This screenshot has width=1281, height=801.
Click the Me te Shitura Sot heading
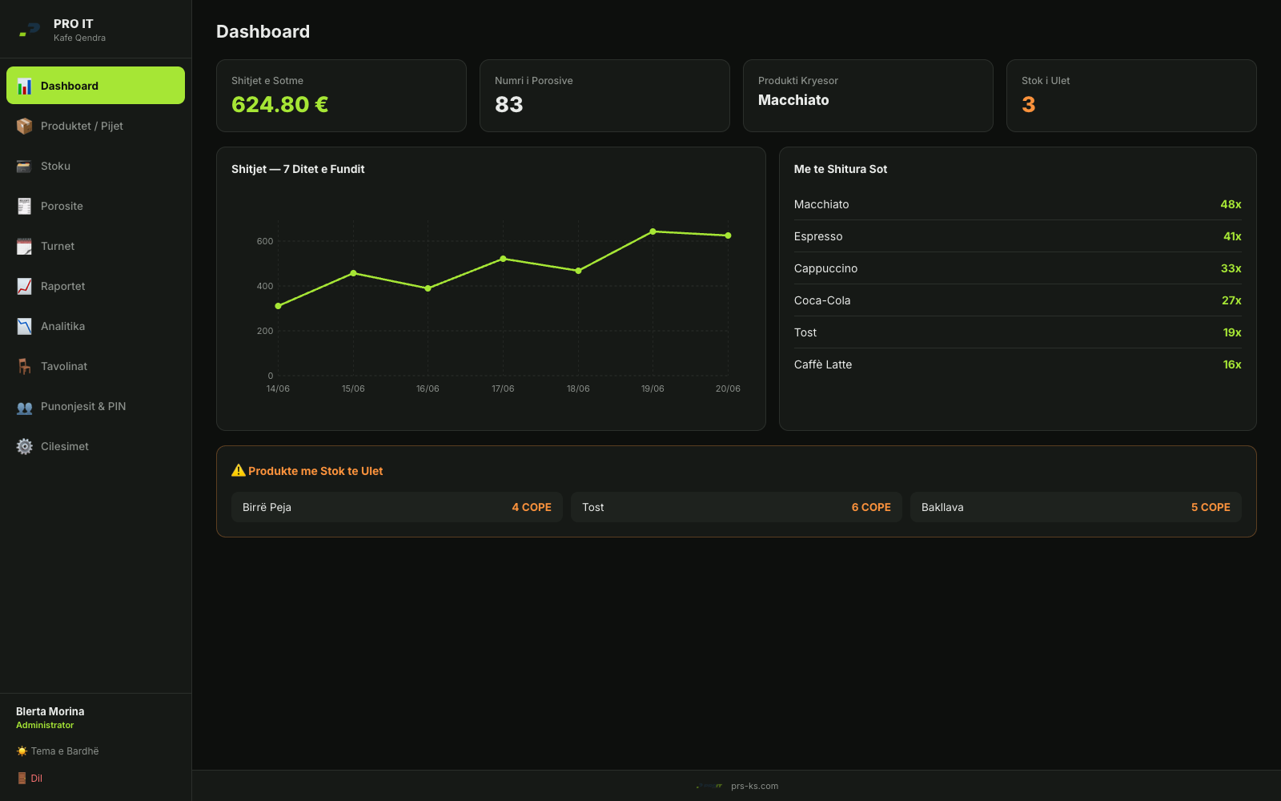click(841, 169)
